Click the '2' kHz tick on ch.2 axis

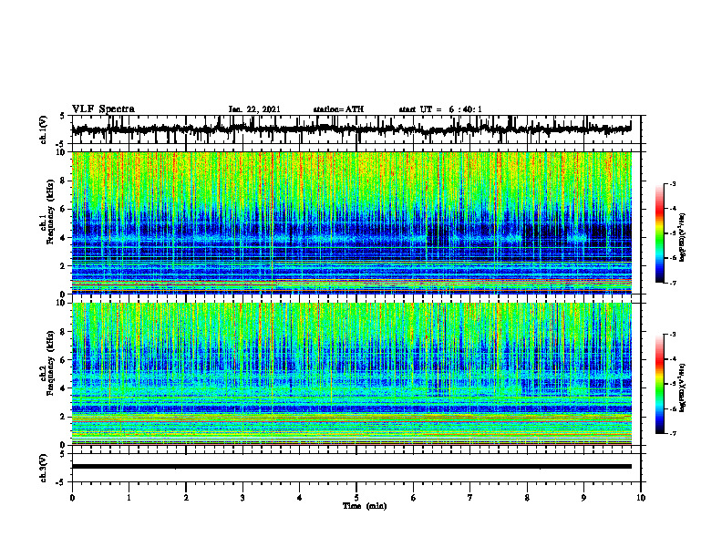(64, 417)
